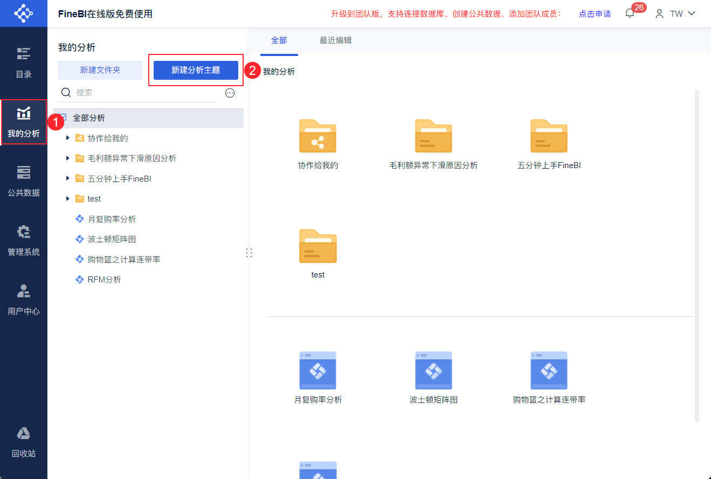Expand 毛利额异常下滑原因分析 tree folder

coord(68,158)
